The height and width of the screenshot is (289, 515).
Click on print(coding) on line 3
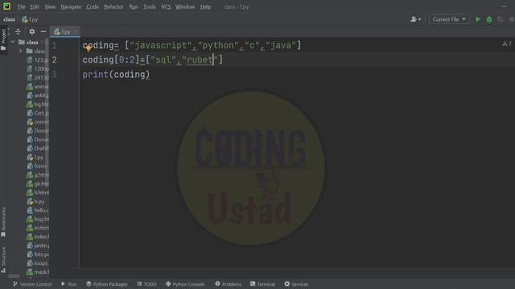point(116,75)
